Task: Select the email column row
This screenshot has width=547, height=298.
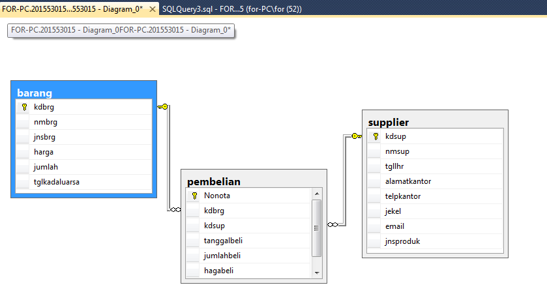Action: [435, 226]
